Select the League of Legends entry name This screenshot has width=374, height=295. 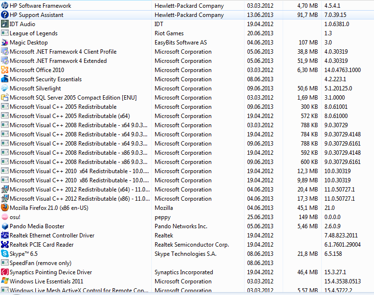tap(34, 33)
